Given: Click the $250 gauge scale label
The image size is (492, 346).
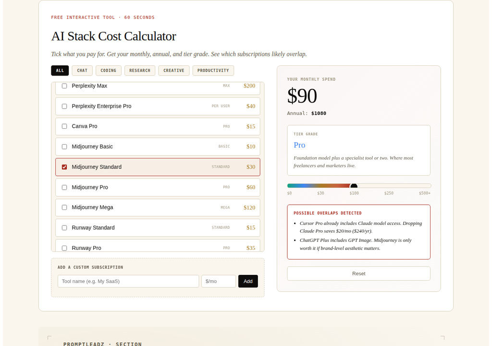Looking at the screenshot, I should [389, 193].
